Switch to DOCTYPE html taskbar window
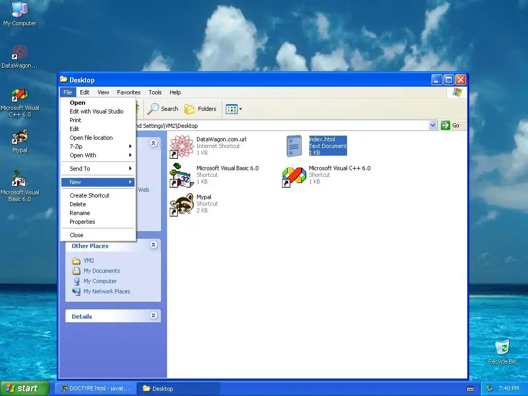The width and height of the screenshot is (528, 396). tap(95, 389)
